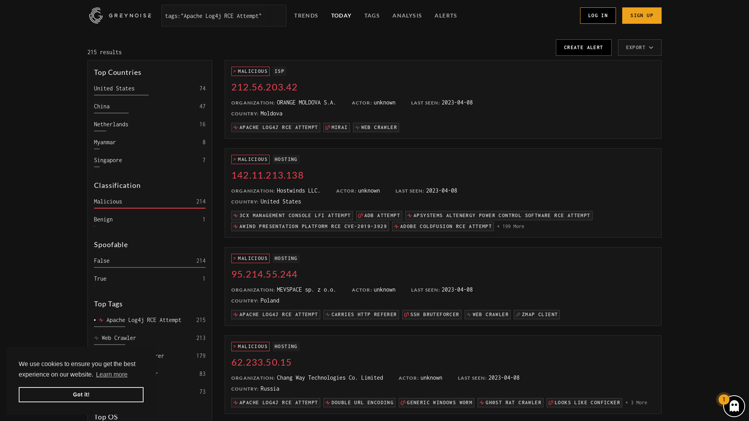Select APsystems Altenergy Power Control RCE tag

[499, 216]
